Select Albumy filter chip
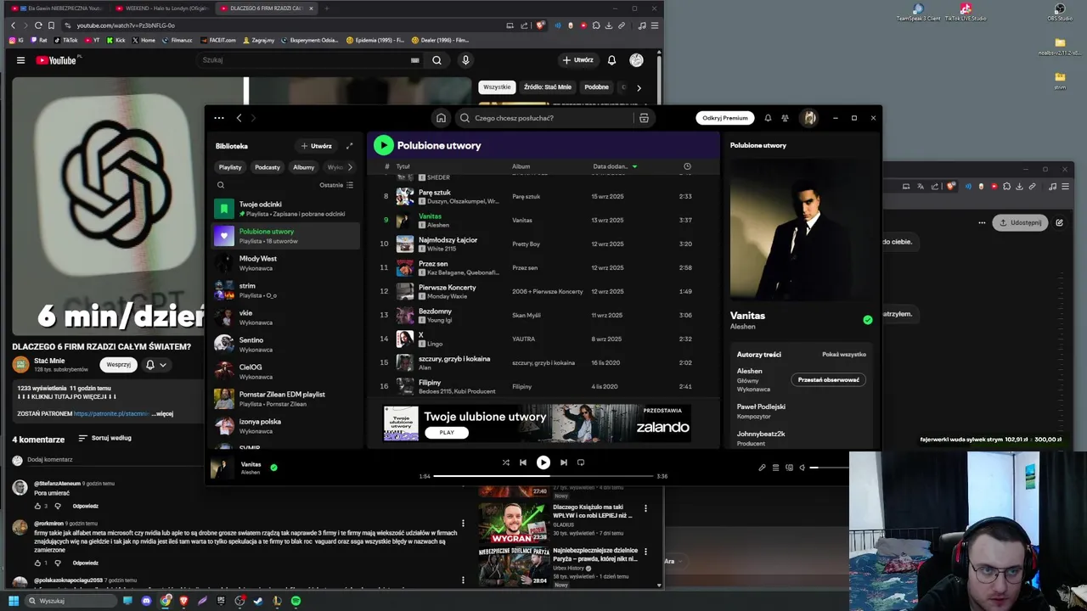This screenshot has width=1087, height=611. tap(304, 167)
